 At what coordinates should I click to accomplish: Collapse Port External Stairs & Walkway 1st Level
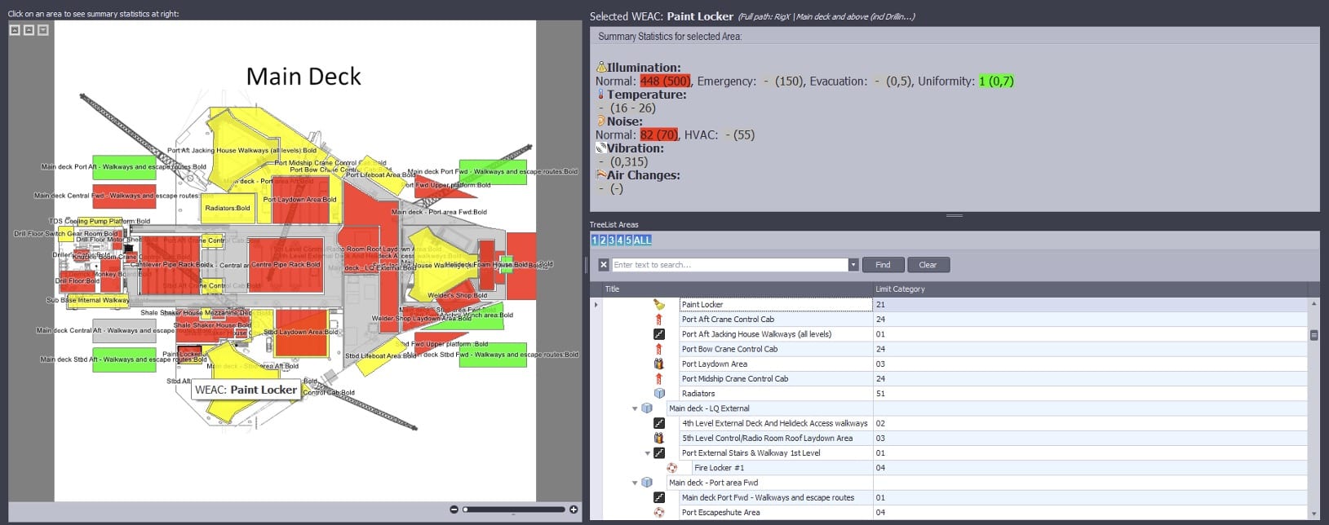(648, 453)
